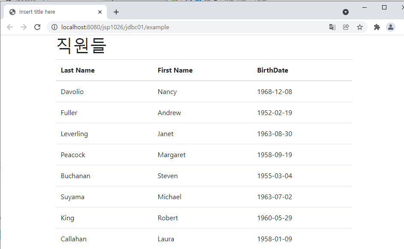This screenshot has height=249, width=404.
Task: Click the 'Last Name' column header
Action: coord(78,70)
